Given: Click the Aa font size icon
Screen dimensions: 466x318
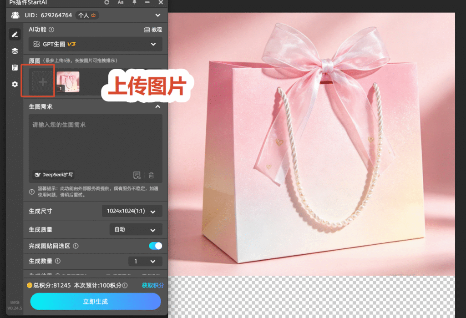Looking at the screenshot, I should pyautogui.click(x=120, y=2).
